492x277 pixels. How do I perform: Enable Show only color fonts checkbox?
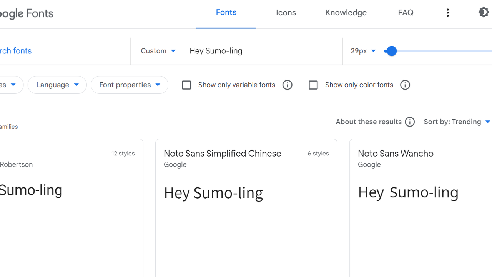(313, 85)
